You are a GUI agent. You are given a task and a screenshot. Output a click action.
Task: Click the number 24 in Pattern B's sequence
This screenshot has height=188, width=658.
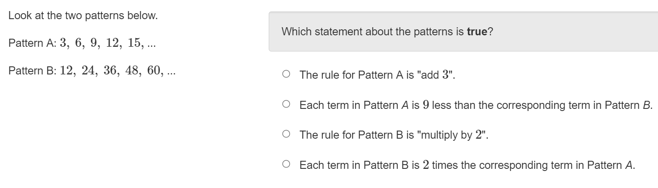click(87, 71)
